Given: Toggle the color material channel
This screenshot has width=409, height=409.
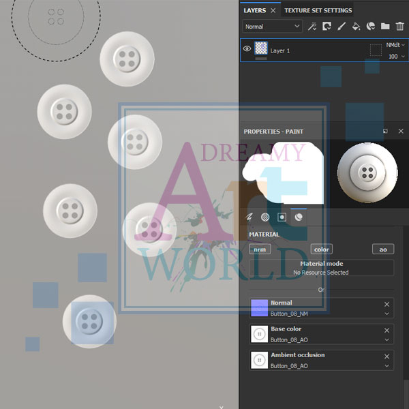Looking at the screenshot, I should [321, 249].
